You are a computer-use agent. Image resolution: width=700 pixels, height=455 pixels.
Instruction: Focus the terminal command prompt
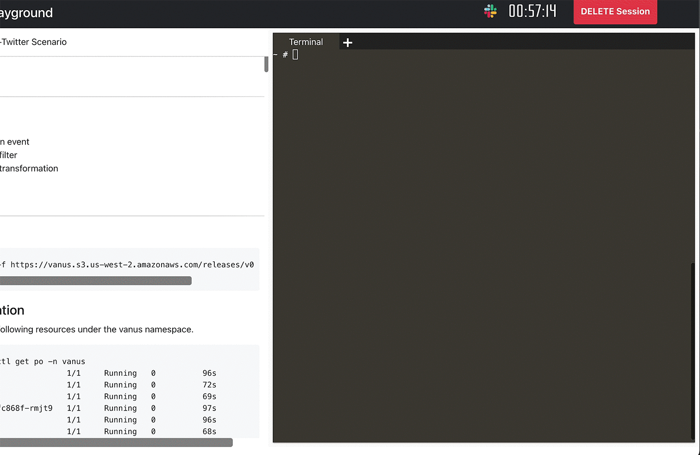[295, 55]
